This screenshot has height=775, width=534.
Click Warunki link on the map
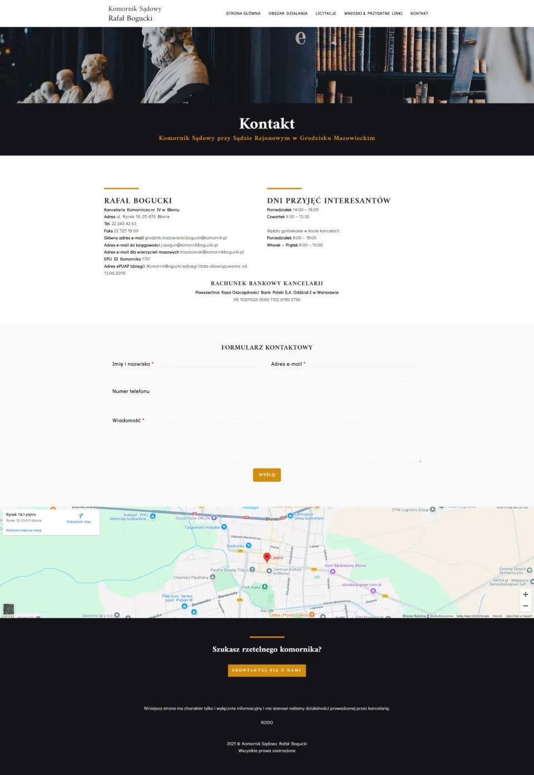(497, 616)
